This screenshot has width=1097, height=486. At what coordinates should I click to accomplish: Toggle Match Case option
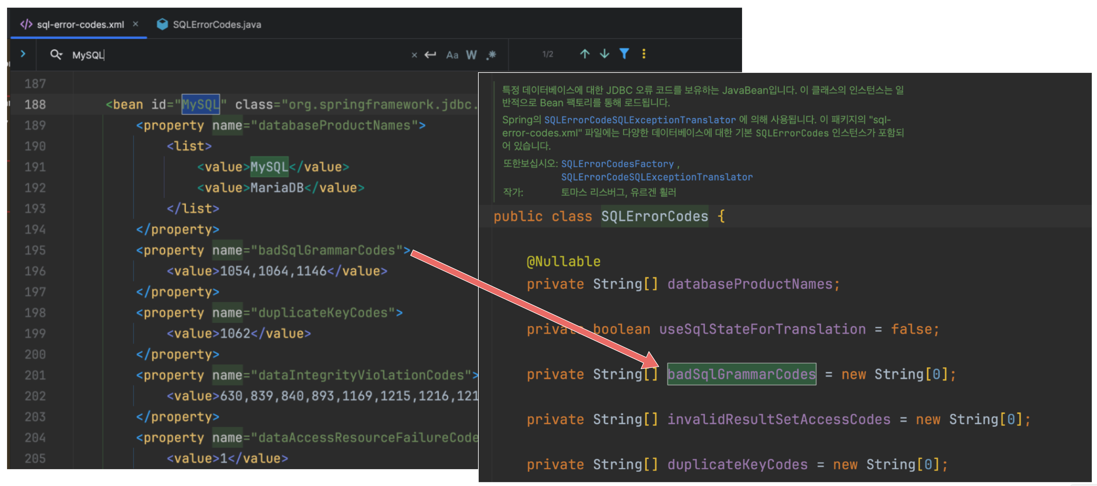pos(452,55)
